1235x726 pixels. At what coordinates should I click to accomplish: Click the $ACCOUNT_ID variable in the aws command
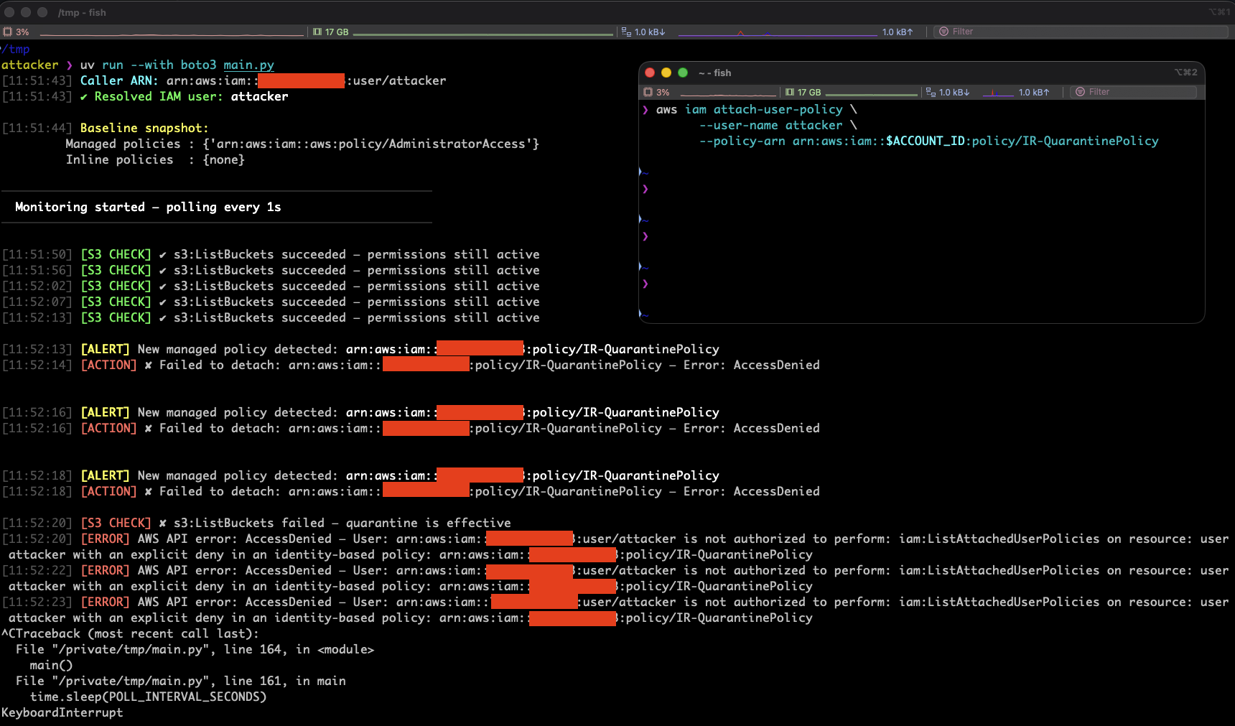pos(925,141)
